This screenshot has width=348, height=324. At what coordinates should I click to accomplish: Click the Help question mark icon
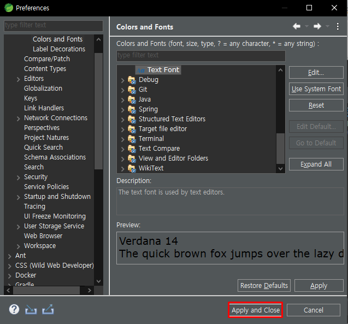point(14,309)
